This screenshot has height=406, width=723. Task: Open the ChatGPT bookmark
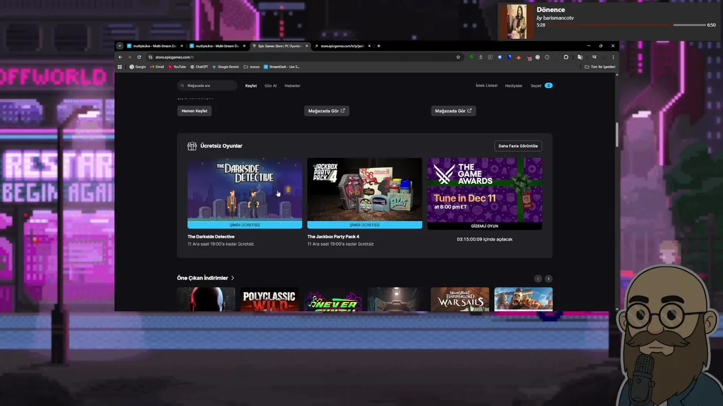[x=199, y=67]
